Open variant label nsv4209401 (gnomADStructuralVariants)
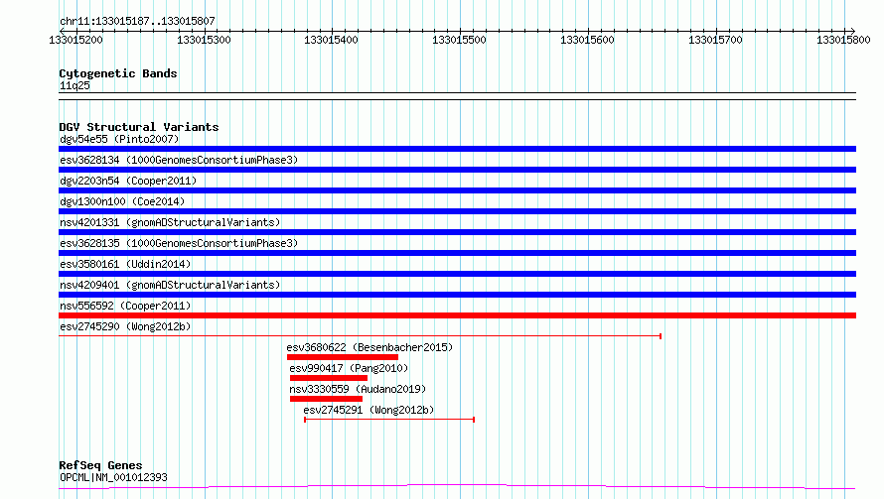Image resolution: width=884 pixels, height=499 pixels. coord(170,285)
